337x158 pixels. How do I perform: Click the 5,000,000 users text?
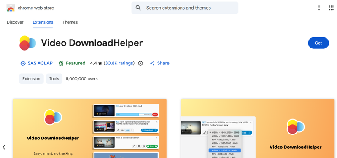click(x=82, y=78)
